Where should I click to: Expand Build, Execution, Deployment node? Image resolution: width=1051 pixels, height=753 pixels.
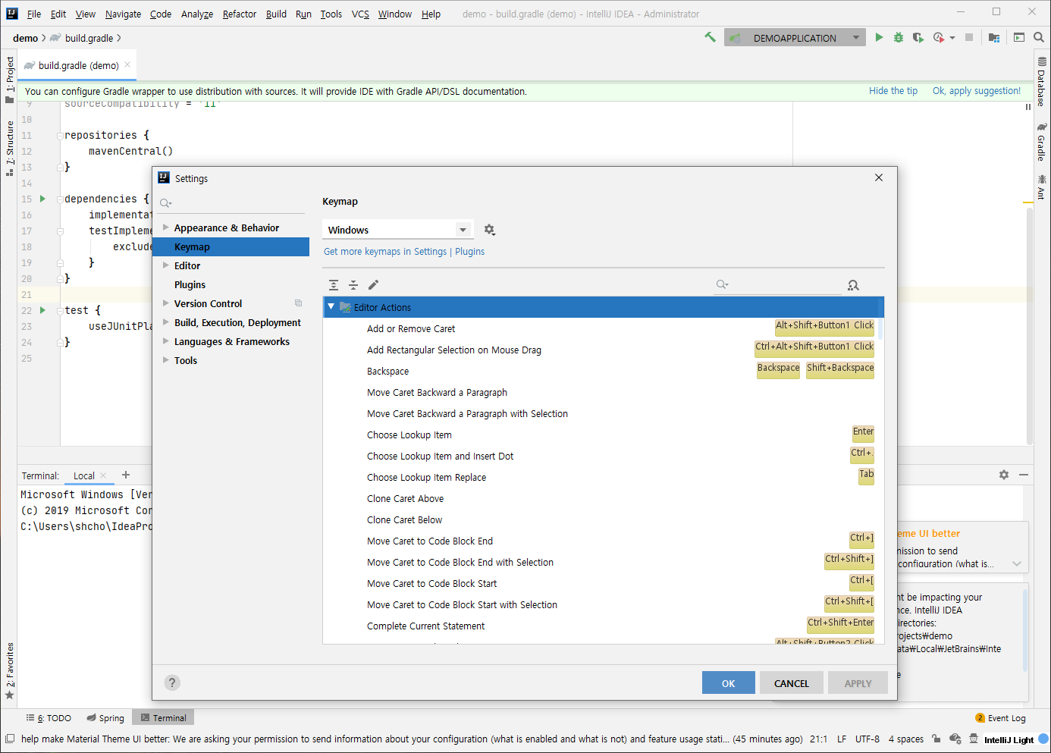point(166,322)
